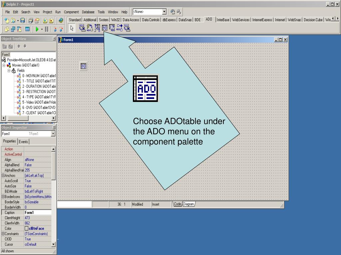The height and width of the screenshot is (255, 341).
Task: Click the New Form toolbar icon
Action: coord(27,29)
